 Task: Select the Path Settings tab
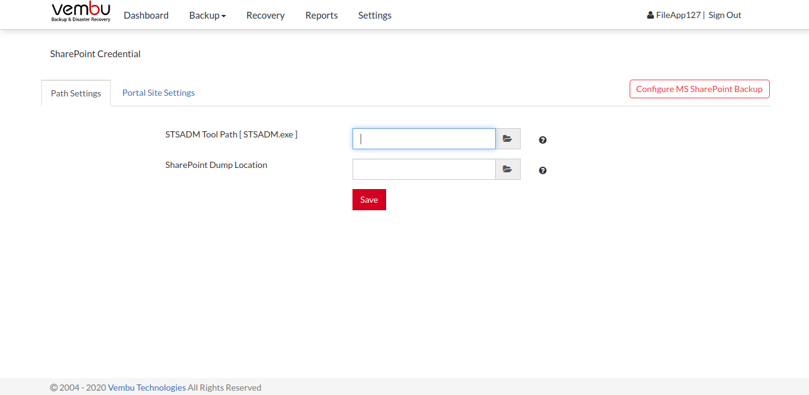76,93
